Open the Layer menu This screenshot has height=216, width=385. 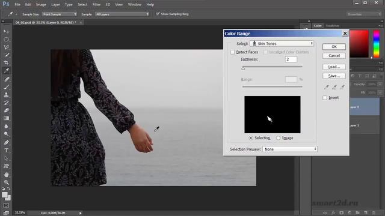pos(55,4)
